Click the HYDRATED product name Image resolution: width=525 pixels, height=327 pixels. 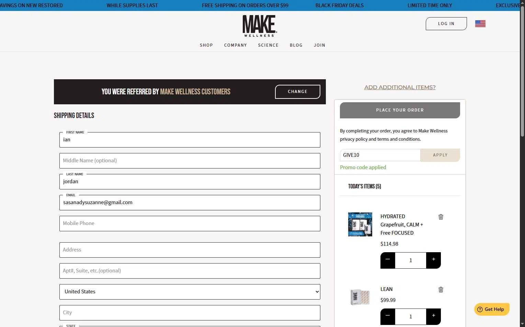(402, 225)
